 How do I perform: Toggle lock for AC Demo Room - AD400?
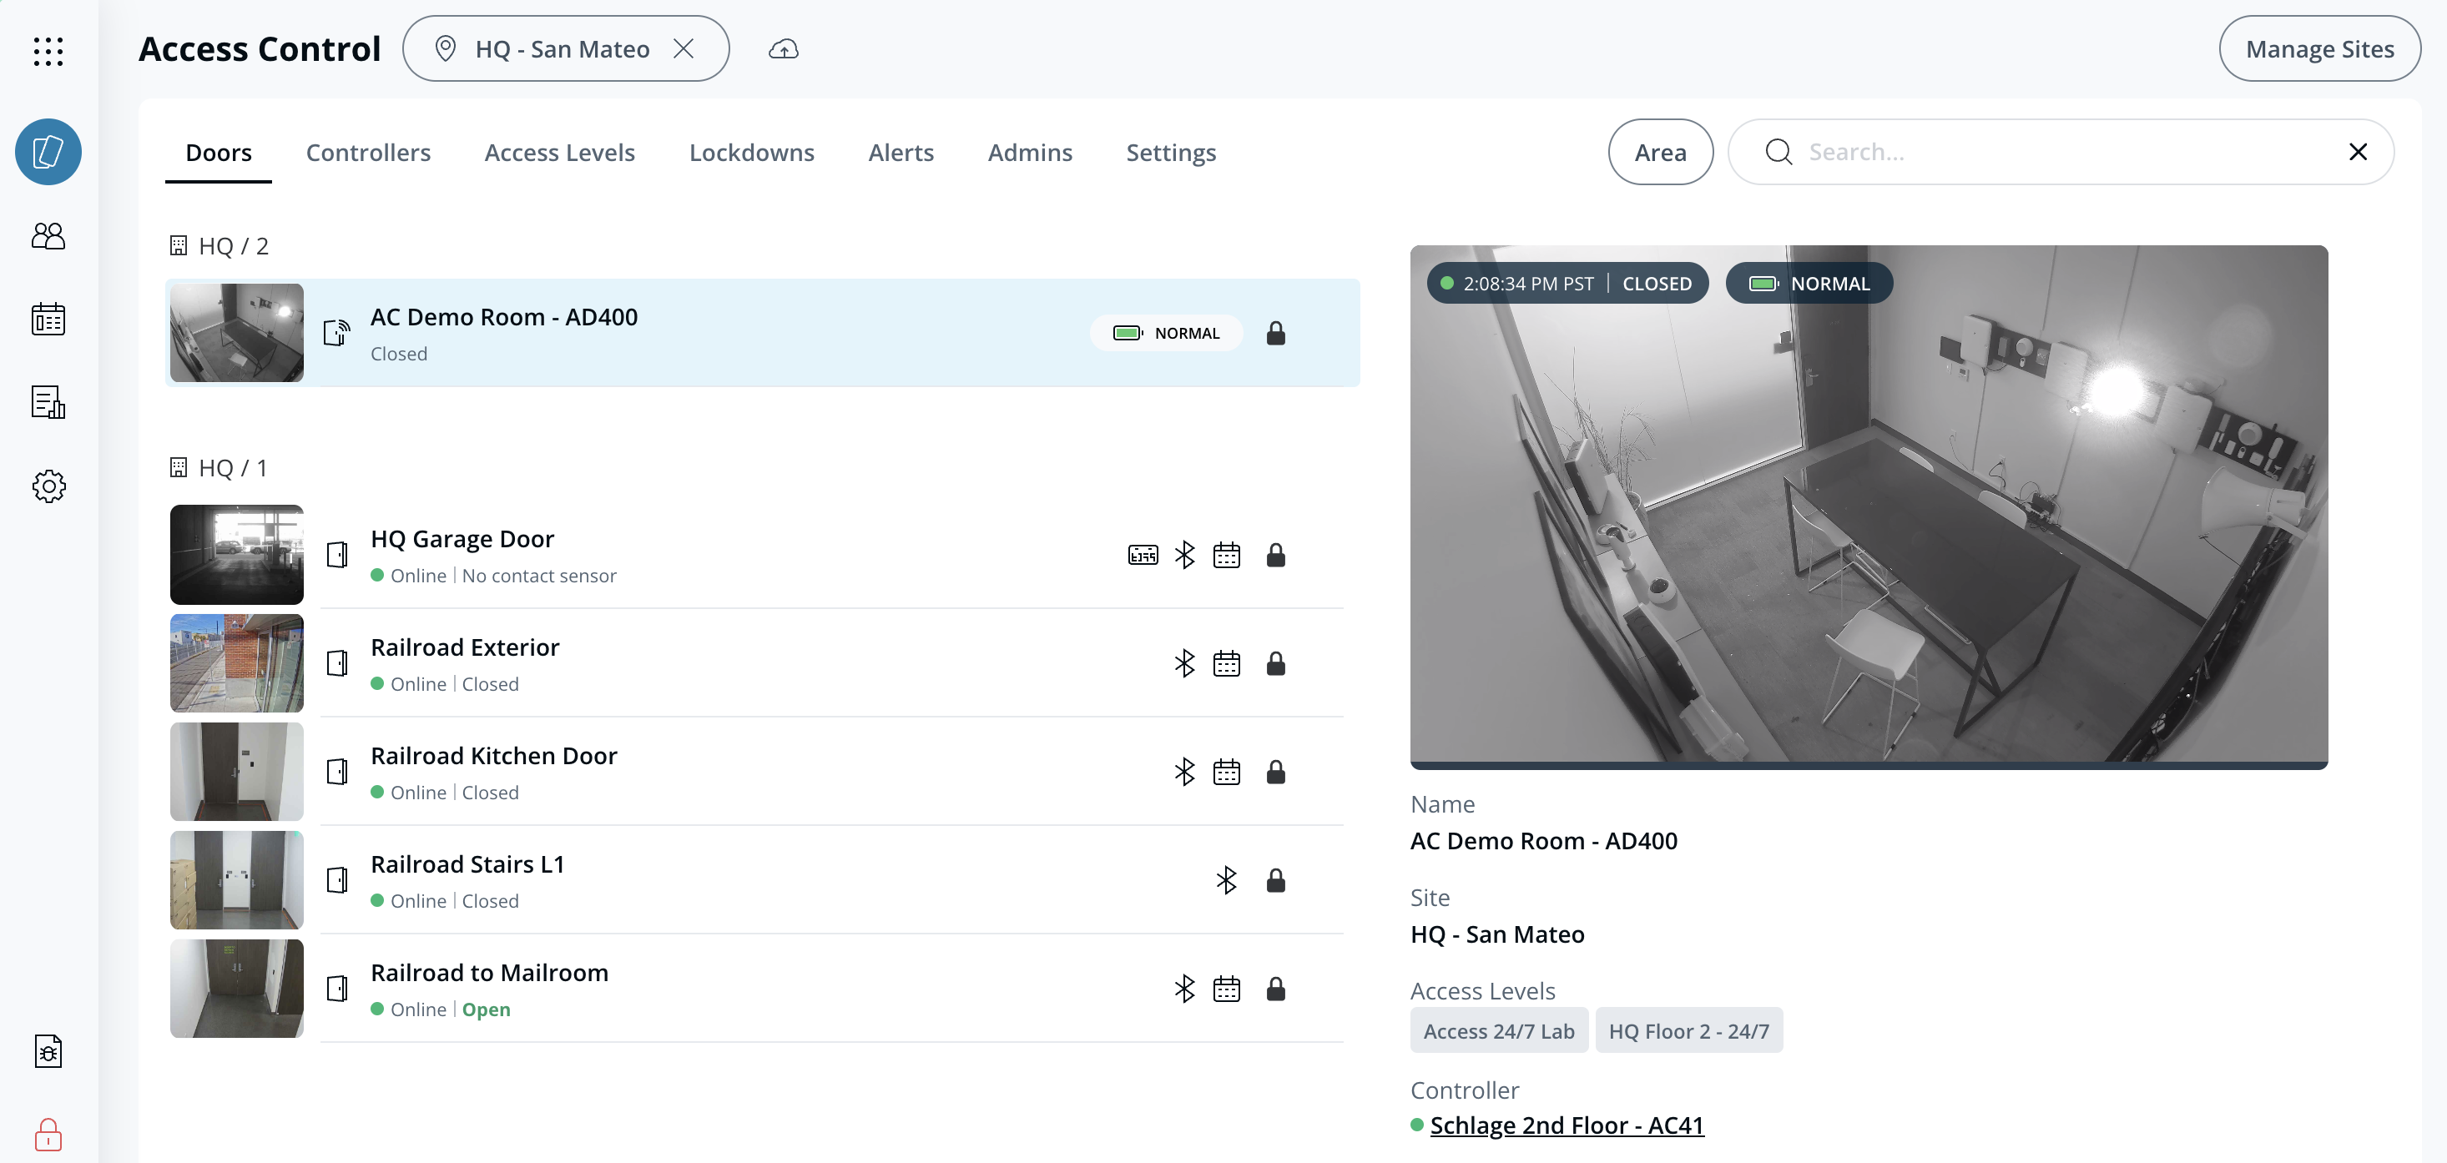(x=1276, y=333)
